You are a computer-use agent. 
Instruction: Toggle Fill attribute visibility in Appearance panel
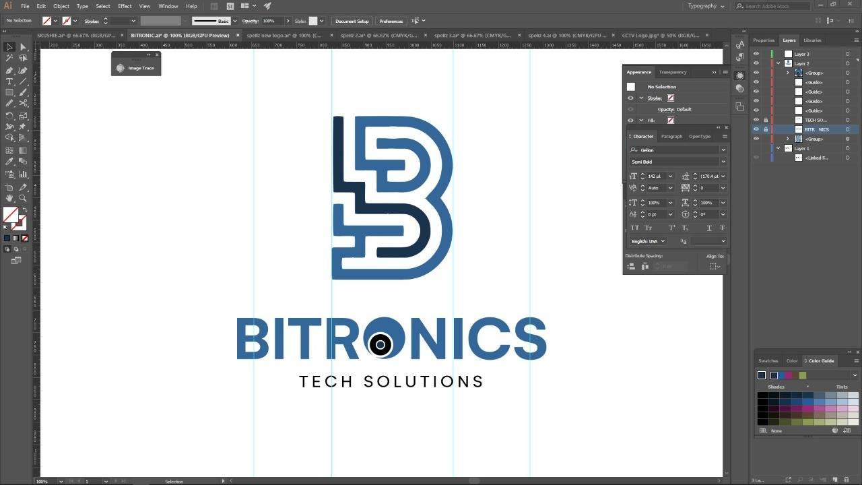coord(630,120)
